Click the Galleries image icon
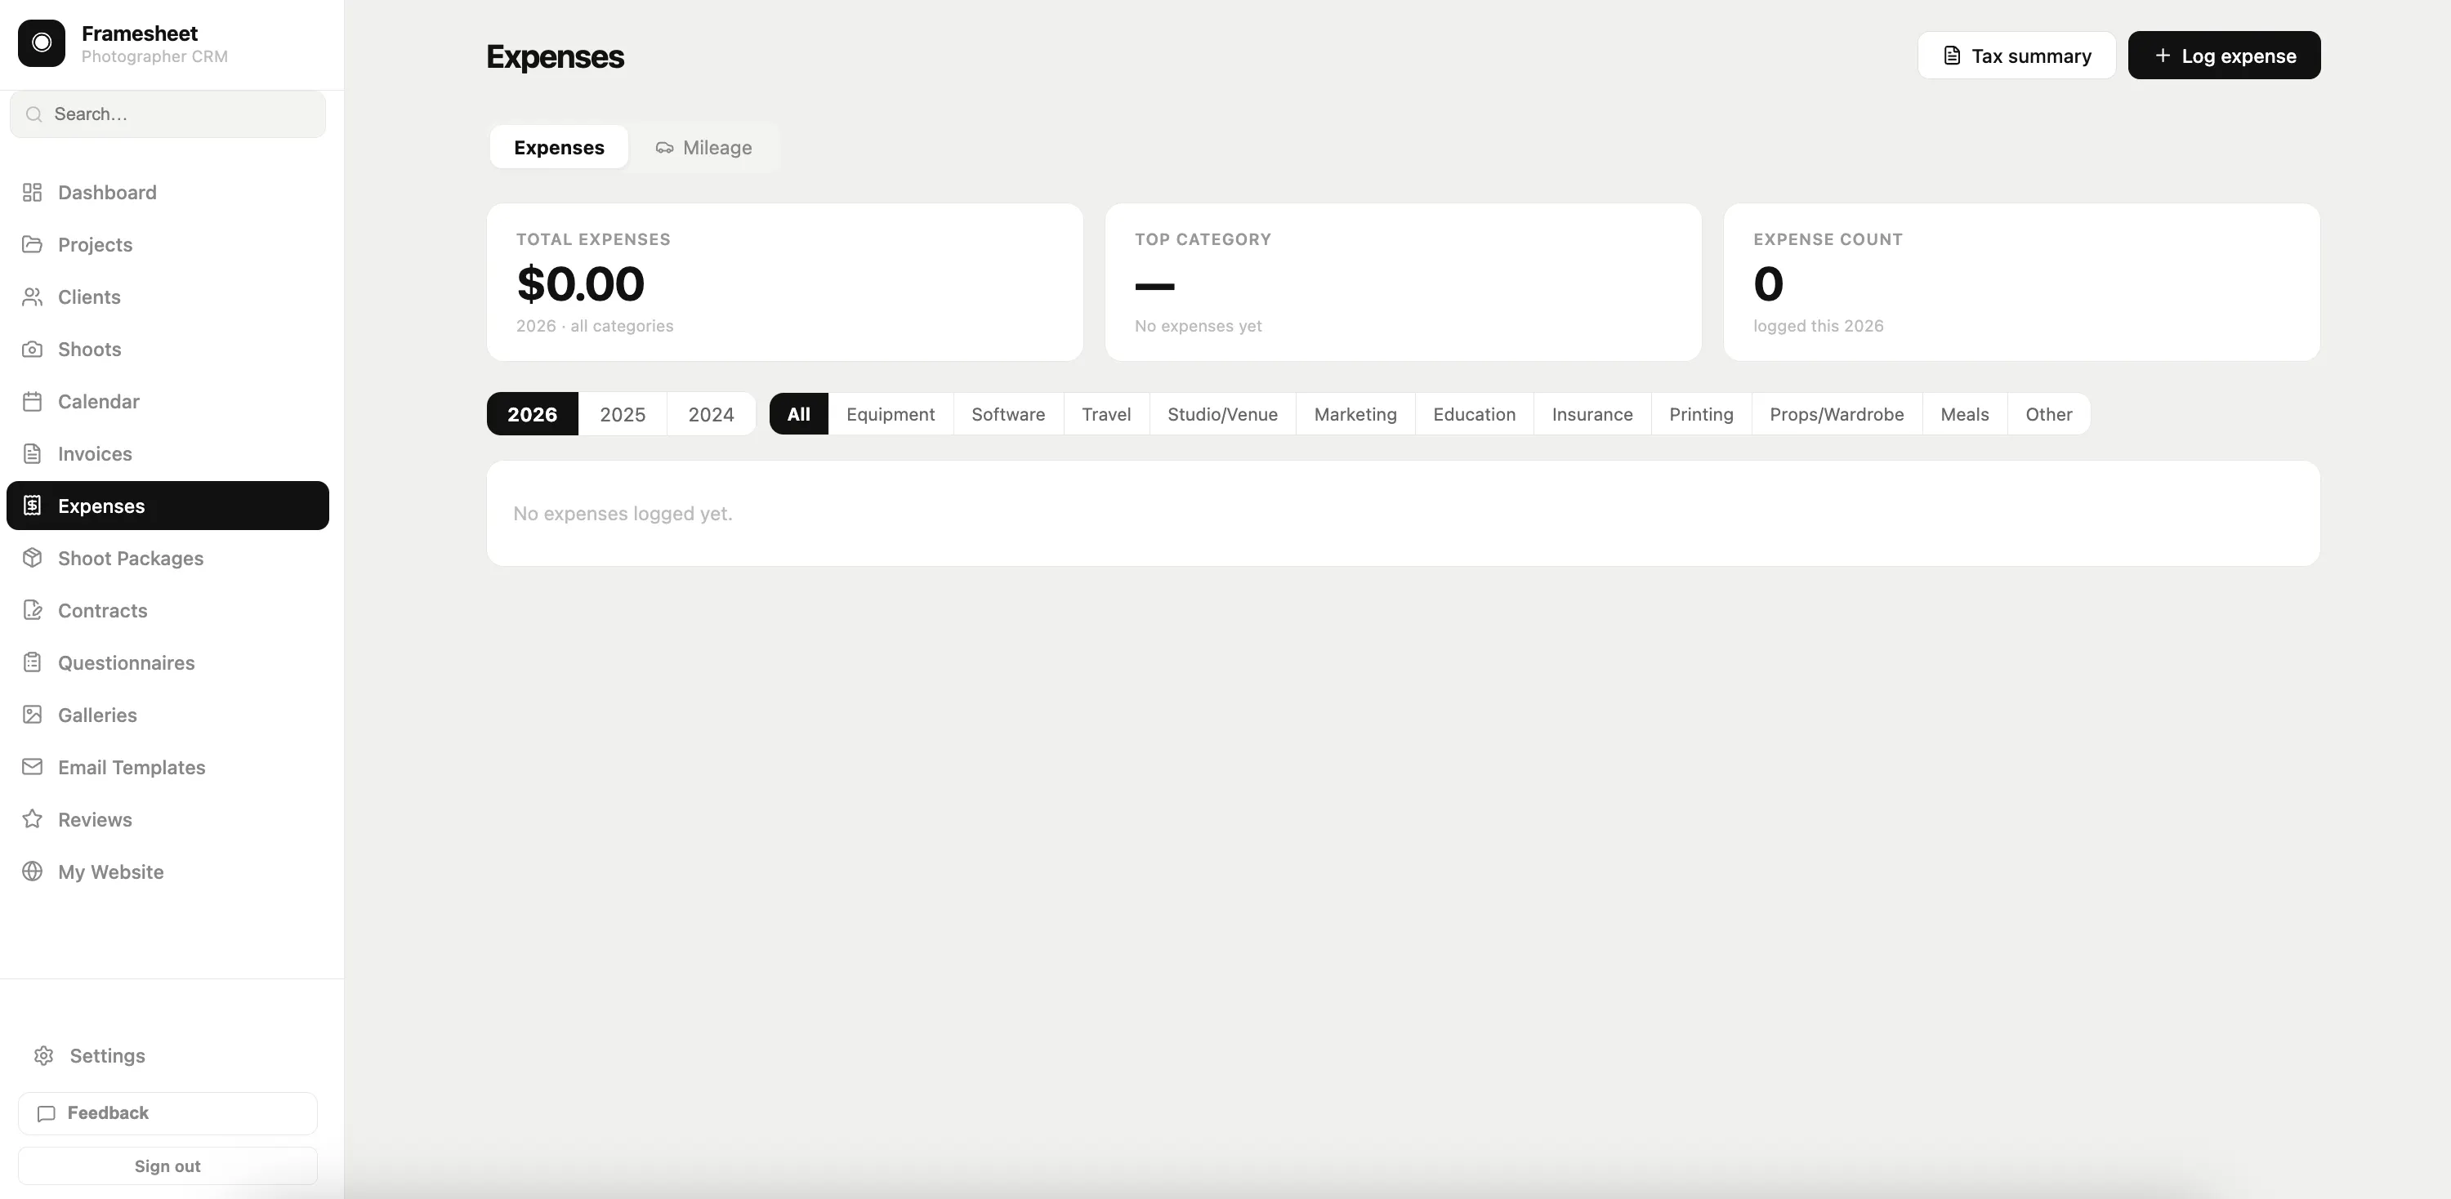The image size is (2451, 1199). (33, 715)
